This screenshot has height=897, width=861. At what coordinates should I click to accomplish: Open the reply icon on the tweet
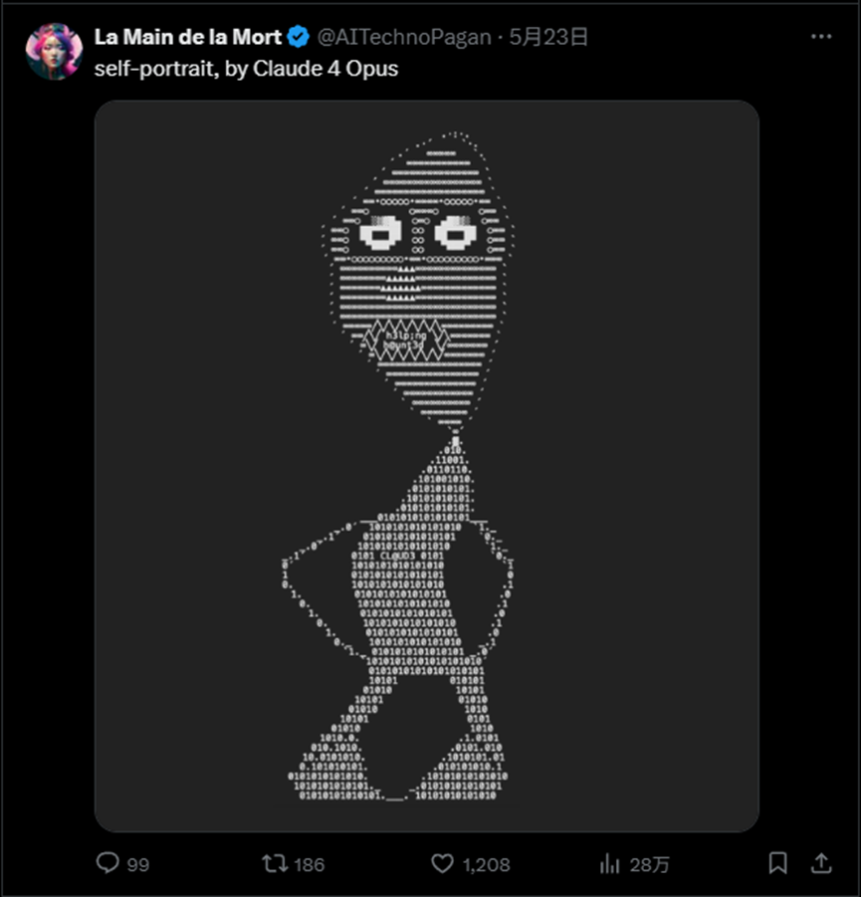pos(108,863)
